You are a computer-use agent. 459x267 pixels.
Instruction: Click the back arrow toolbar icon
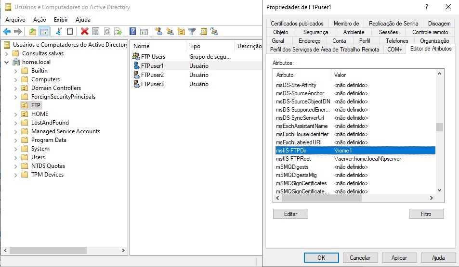click(7, 31)
